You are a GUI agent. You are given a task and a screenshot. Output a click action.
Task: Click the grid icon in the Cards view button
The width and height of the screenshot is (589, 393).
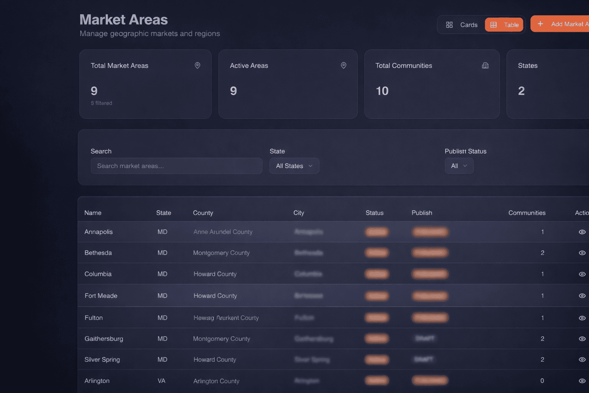(x=449, y=24)
